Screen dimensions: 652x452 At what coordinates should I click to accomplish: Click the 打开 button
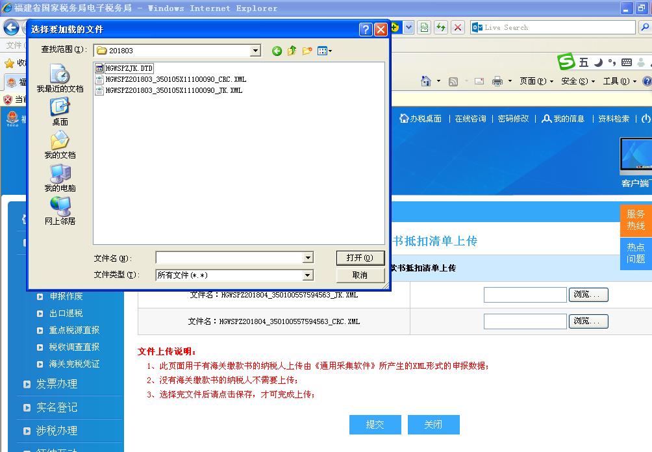click(360, 258)
